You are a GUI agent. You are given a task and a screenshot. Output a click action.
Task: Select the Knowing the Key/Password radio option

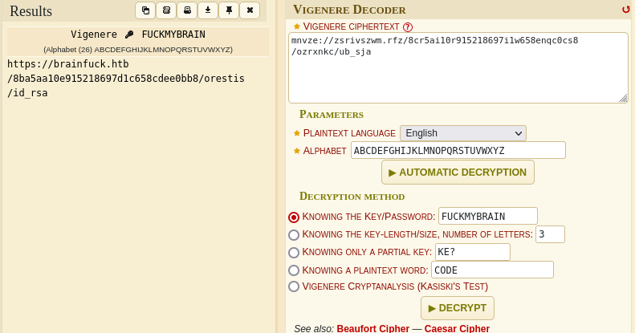[x=294, y=217]
